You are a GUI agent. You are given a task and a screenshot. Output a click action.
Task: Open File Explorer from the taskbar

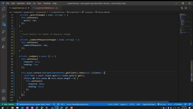click(x=12, y=108)
